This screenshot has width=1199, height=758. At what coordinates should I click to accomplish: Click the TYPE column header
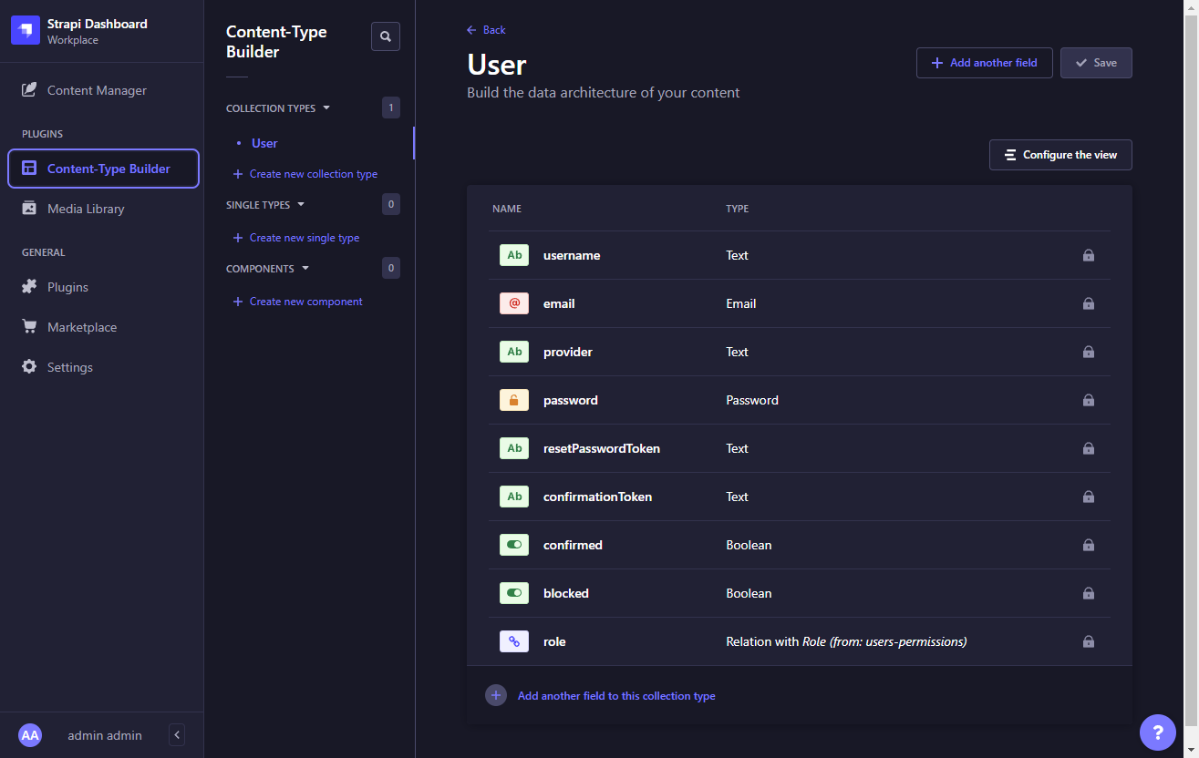pyautogui.click(x=738, y=209)
